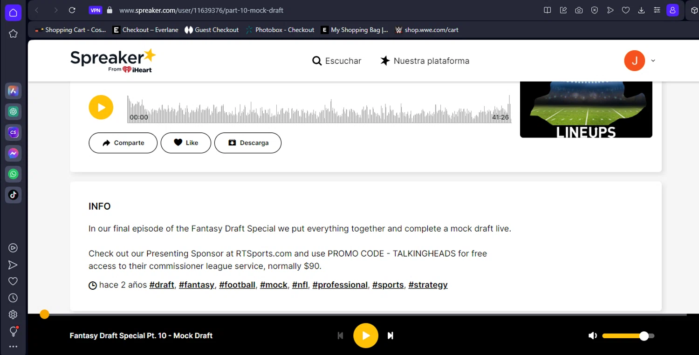Open the #strategy hashtag link

(428, 285)
